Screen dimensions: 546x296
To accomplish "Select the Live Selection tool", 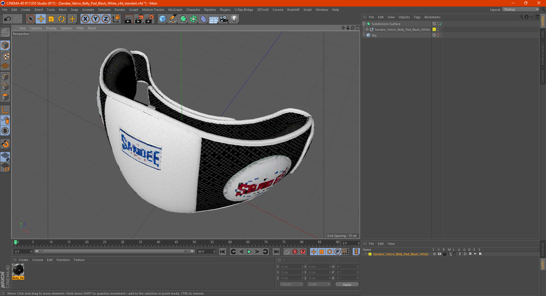I will click(30, 19).
